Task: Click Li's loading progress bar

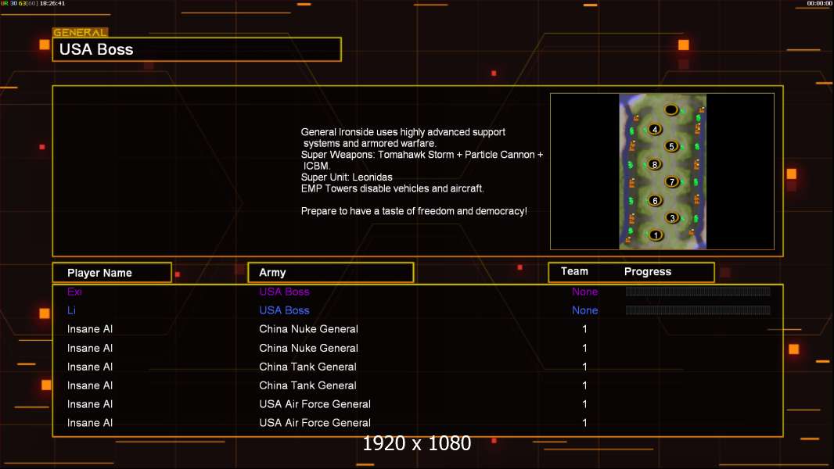Action: point(698,310)
